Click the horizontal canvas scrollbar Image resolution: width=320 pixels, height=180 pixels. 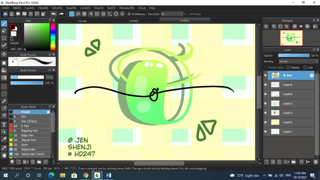[159, 163]
